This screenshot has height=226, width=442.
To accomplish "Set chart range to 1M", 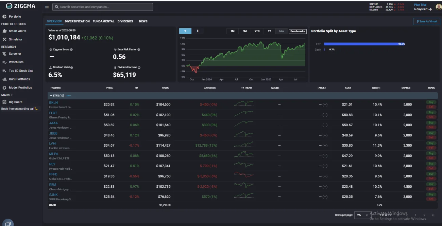I will (x=233, y=31).
